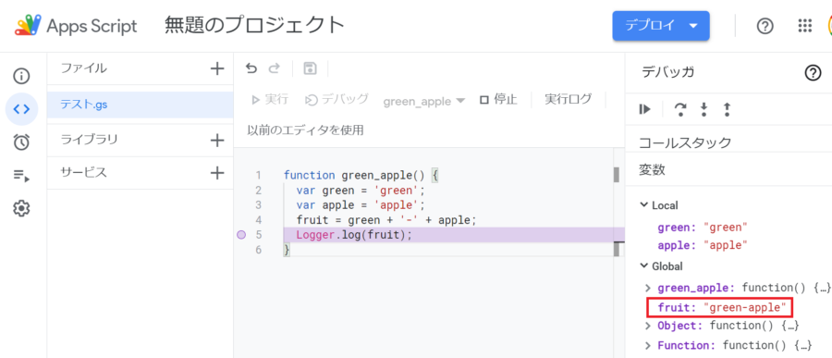Click the debugger step in arrow
832x358 pixels.
pyautogui.click(x=704, y=109)
